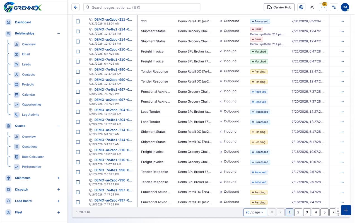Open more actions for DEMO-7e4fe1-204 row
357x223 pixels.
pyautogui.click(x=342, y=122)
